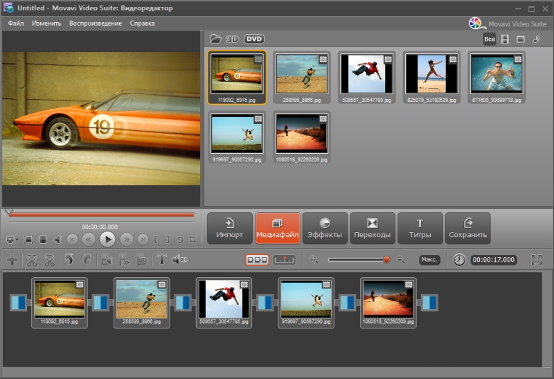The width and height of the screenshot is (554, 379).
Task: Switch to timeline view mode
Action: pos(284,260)
